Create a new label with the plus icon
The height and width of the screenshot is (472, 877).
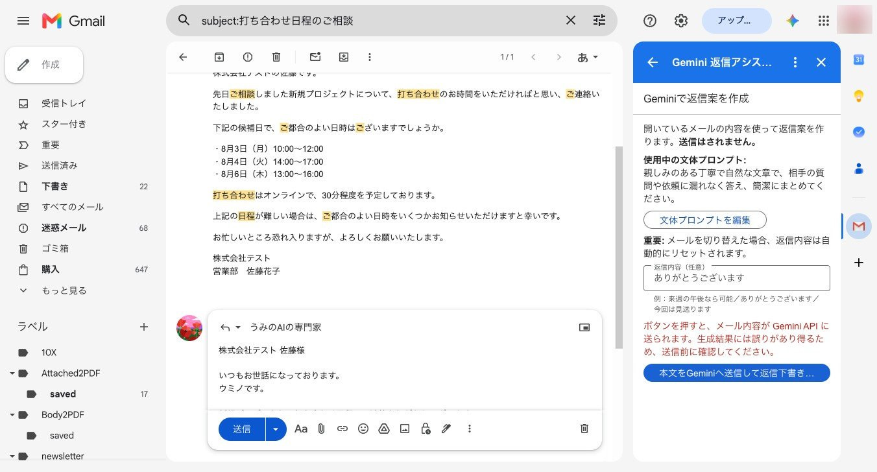144,327
